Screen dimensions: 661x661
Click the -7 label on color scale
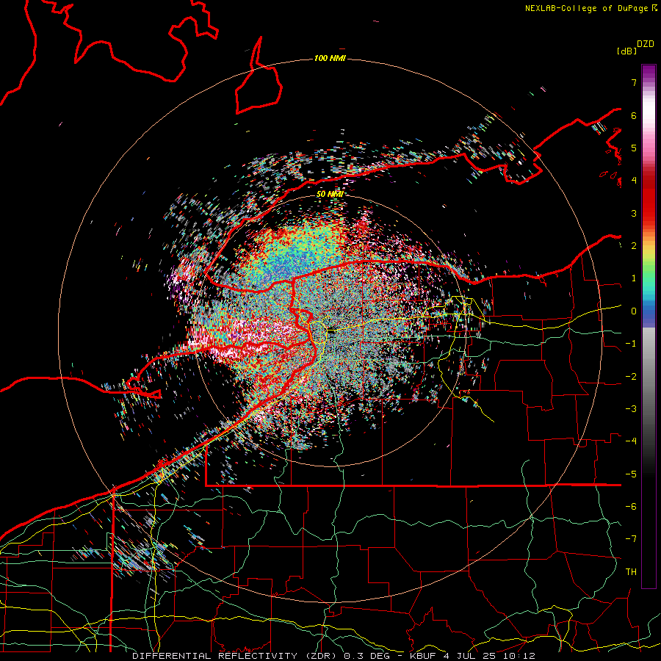click(x=631, y=539)
